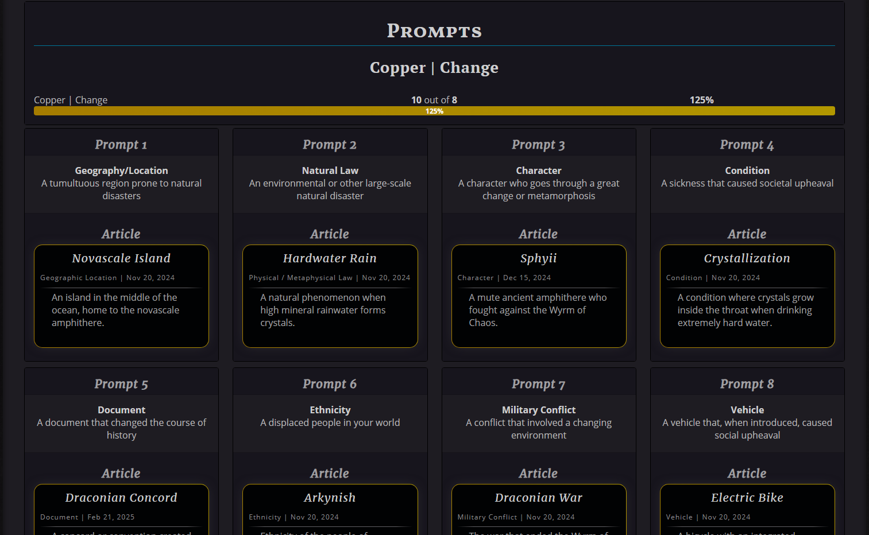Screen dimensions: 869x535
Task: Click the Copper | Change section title
Action: 434,68
